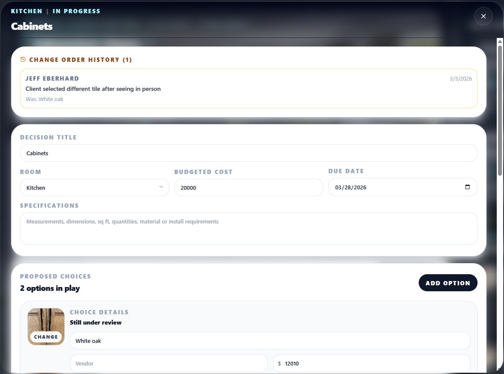This screenshot has width=504, height=374.
Task: Click the Add Option button
Action: pyautogui.click(x=448, y=283)
